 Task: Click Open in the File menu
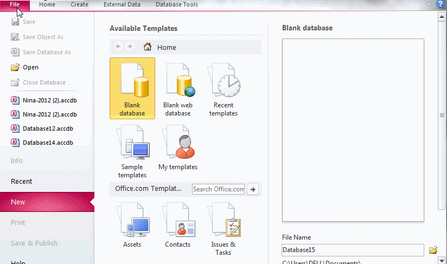click(x=24, y=68)
